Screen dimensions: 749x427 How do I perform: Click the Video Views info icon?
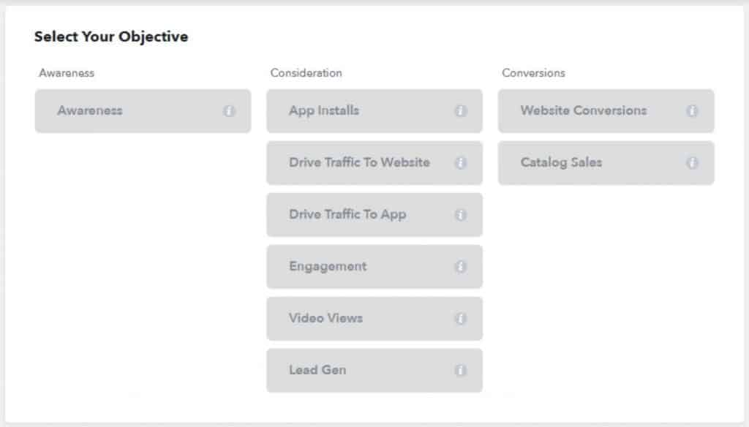pos(461,319)
